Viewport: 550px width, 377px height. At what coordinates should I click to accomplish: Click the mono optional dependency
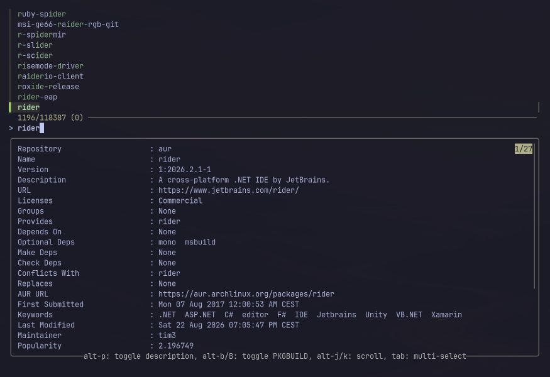click(x=167, y=242)
